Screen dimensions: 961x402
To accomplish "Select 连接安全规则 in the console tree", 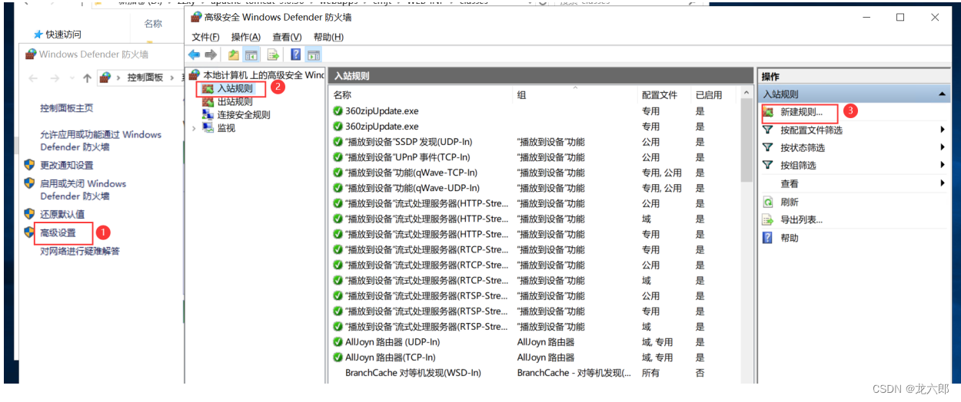I will pos(244,114).
